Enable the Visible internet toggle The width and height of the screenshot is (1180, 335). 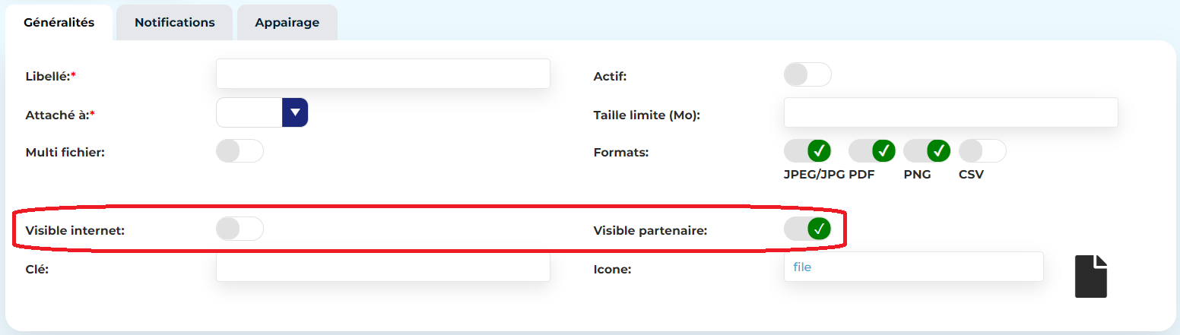coord(239,229)
